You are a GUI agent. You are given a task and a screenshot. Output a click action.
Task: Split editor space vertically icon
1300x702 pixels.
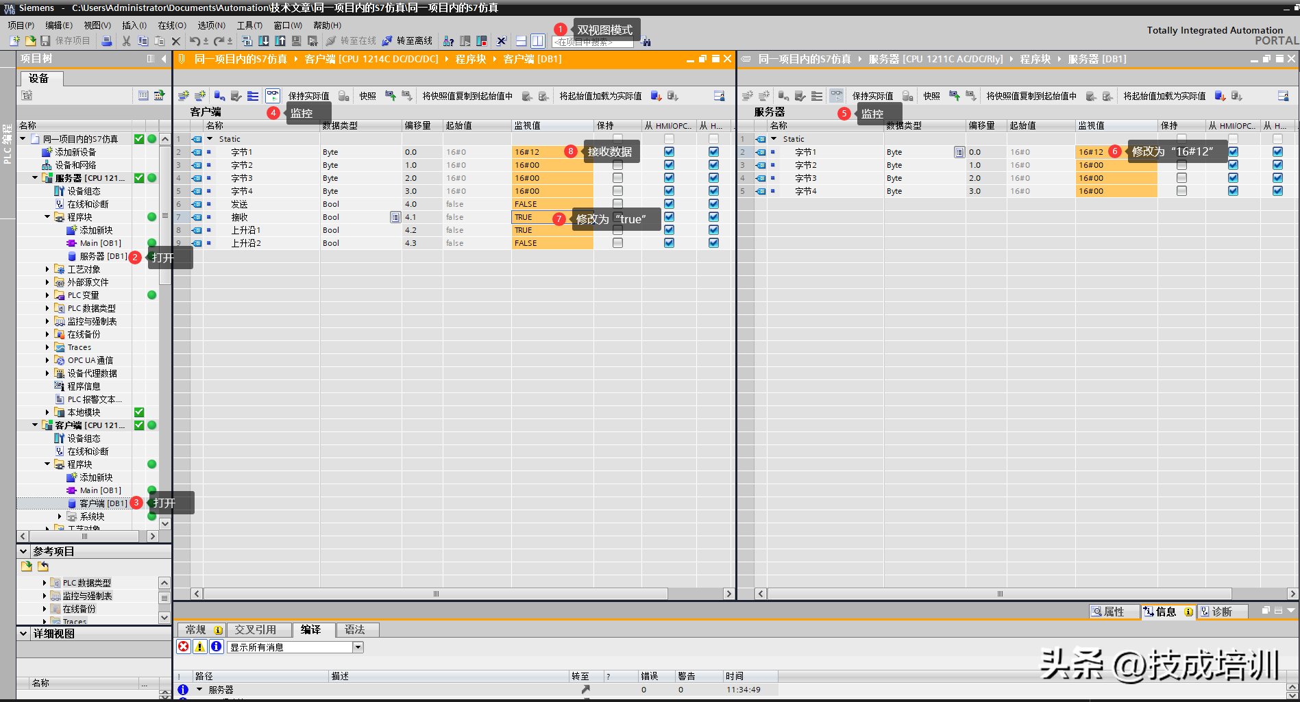538,41
